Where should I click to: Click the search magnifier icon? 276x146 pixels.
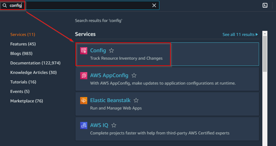(x=5, y=5)
